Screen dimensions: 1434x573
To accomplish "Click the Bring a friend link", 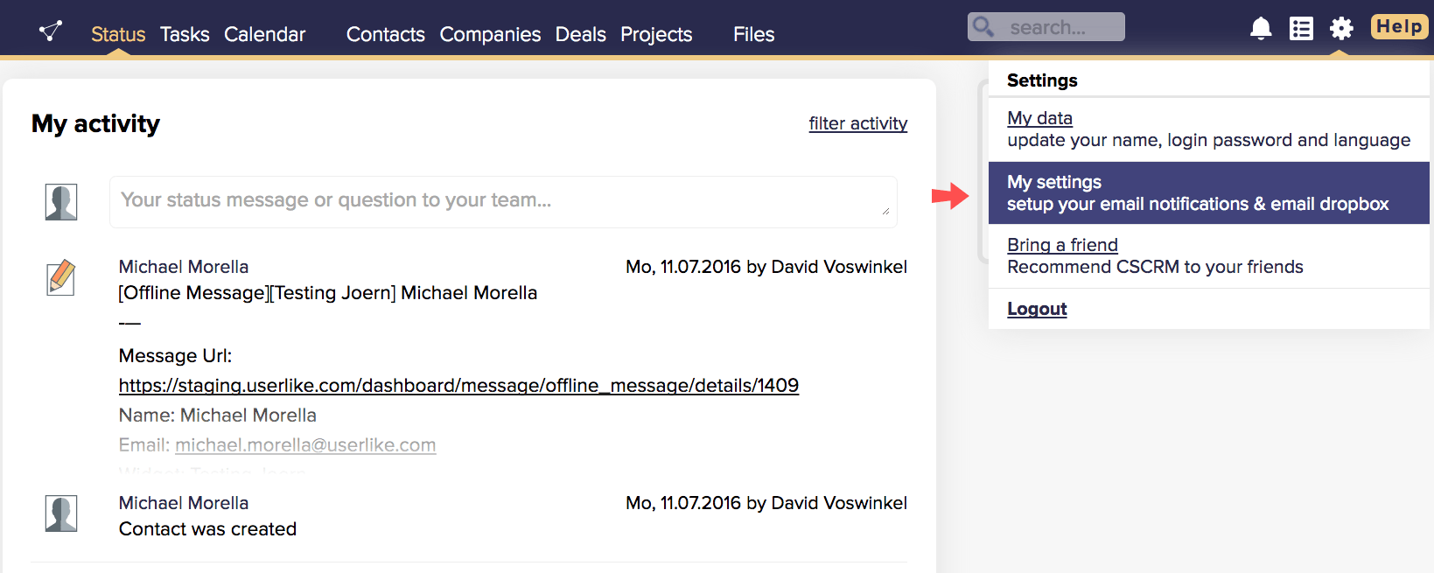I will (1062, 245).
